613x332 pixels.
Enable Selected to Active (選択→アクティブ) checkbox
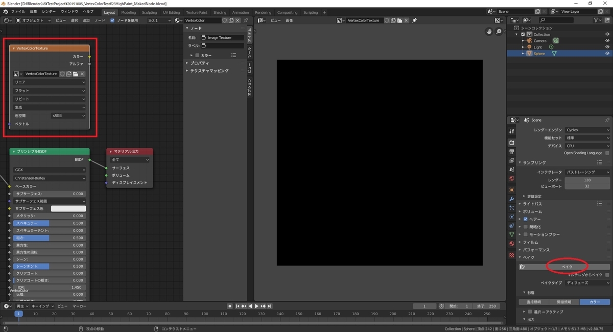(x=530, y=312)
